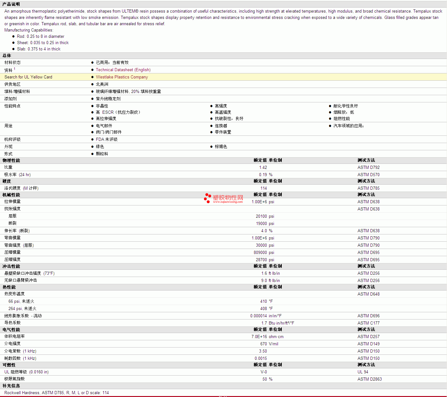Click the ASTM D2863 test method entry

(369, 379)
